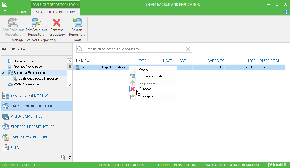
Task: Sort the list by Path column
Action: [184, 61]
